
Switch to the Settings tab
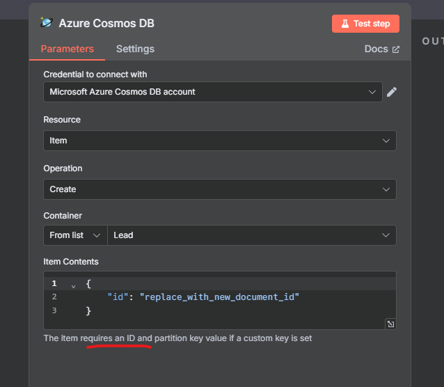click(135, 49)
